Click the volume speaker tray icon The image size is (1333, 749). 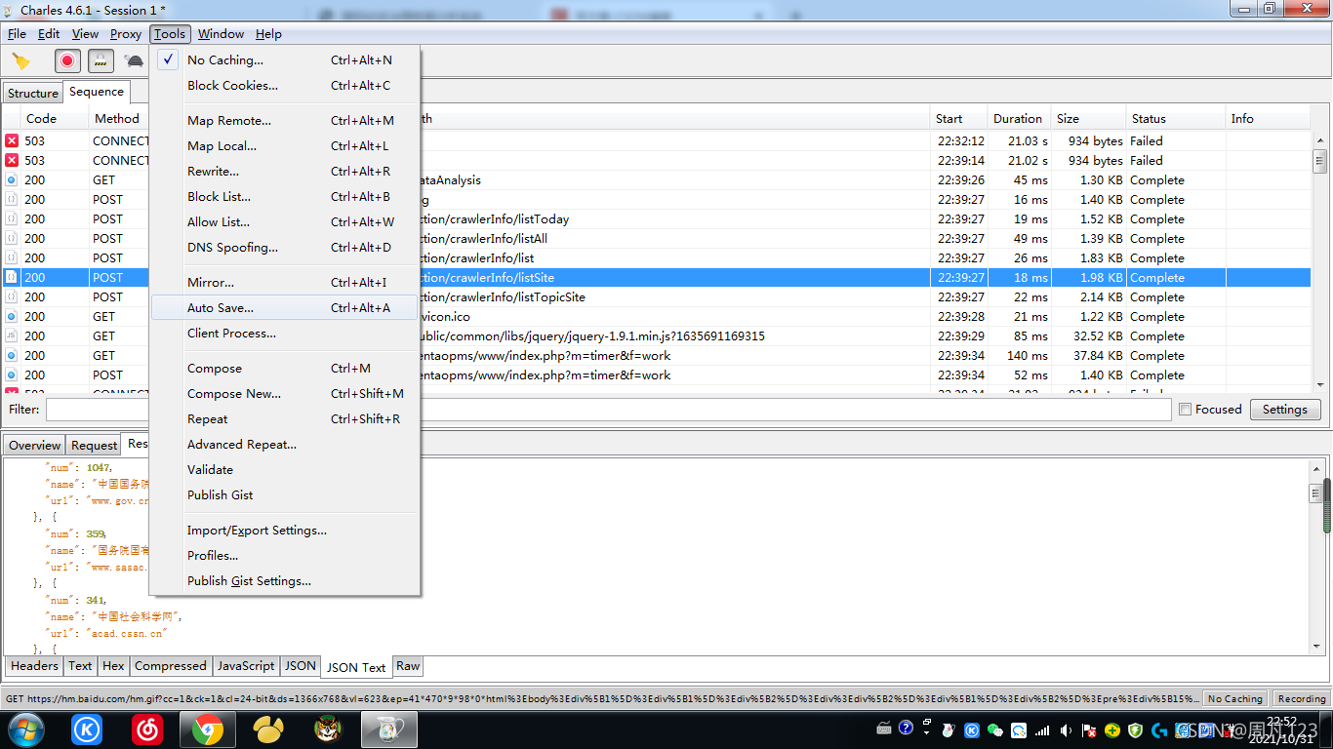pos(1066,729)
